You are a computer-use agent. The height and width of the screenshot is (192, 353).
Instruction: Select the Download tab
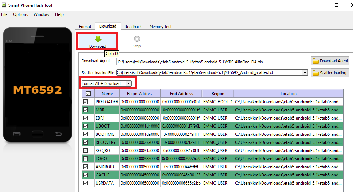[108, 26]
